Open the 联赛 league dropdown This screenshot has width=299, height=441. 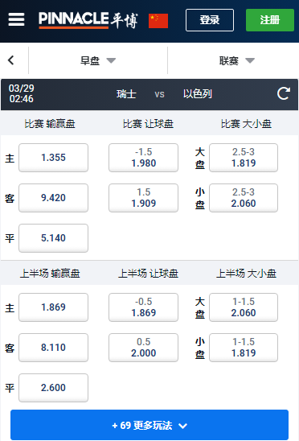237,60
